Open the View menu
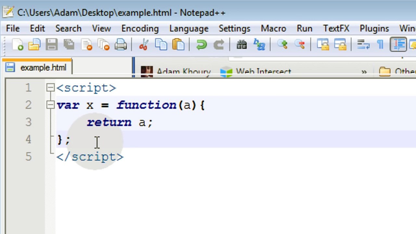Image resolution: width=416 pixels, height=234 pixels. [101, 29]
